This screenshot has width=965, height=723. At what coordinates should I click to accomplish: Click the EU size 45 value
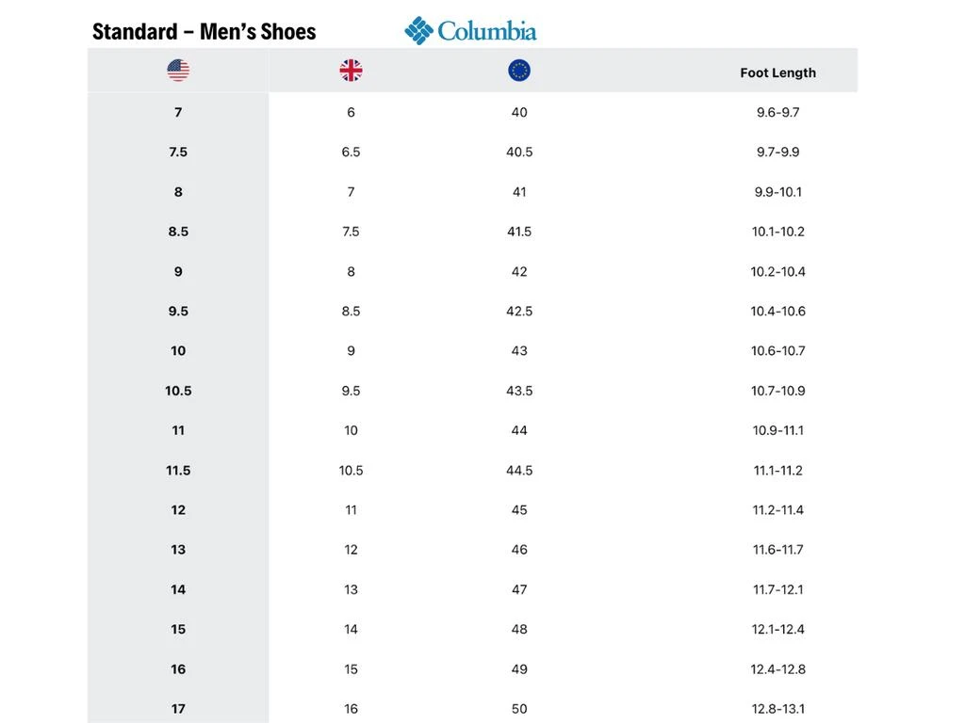click(519, 510)
